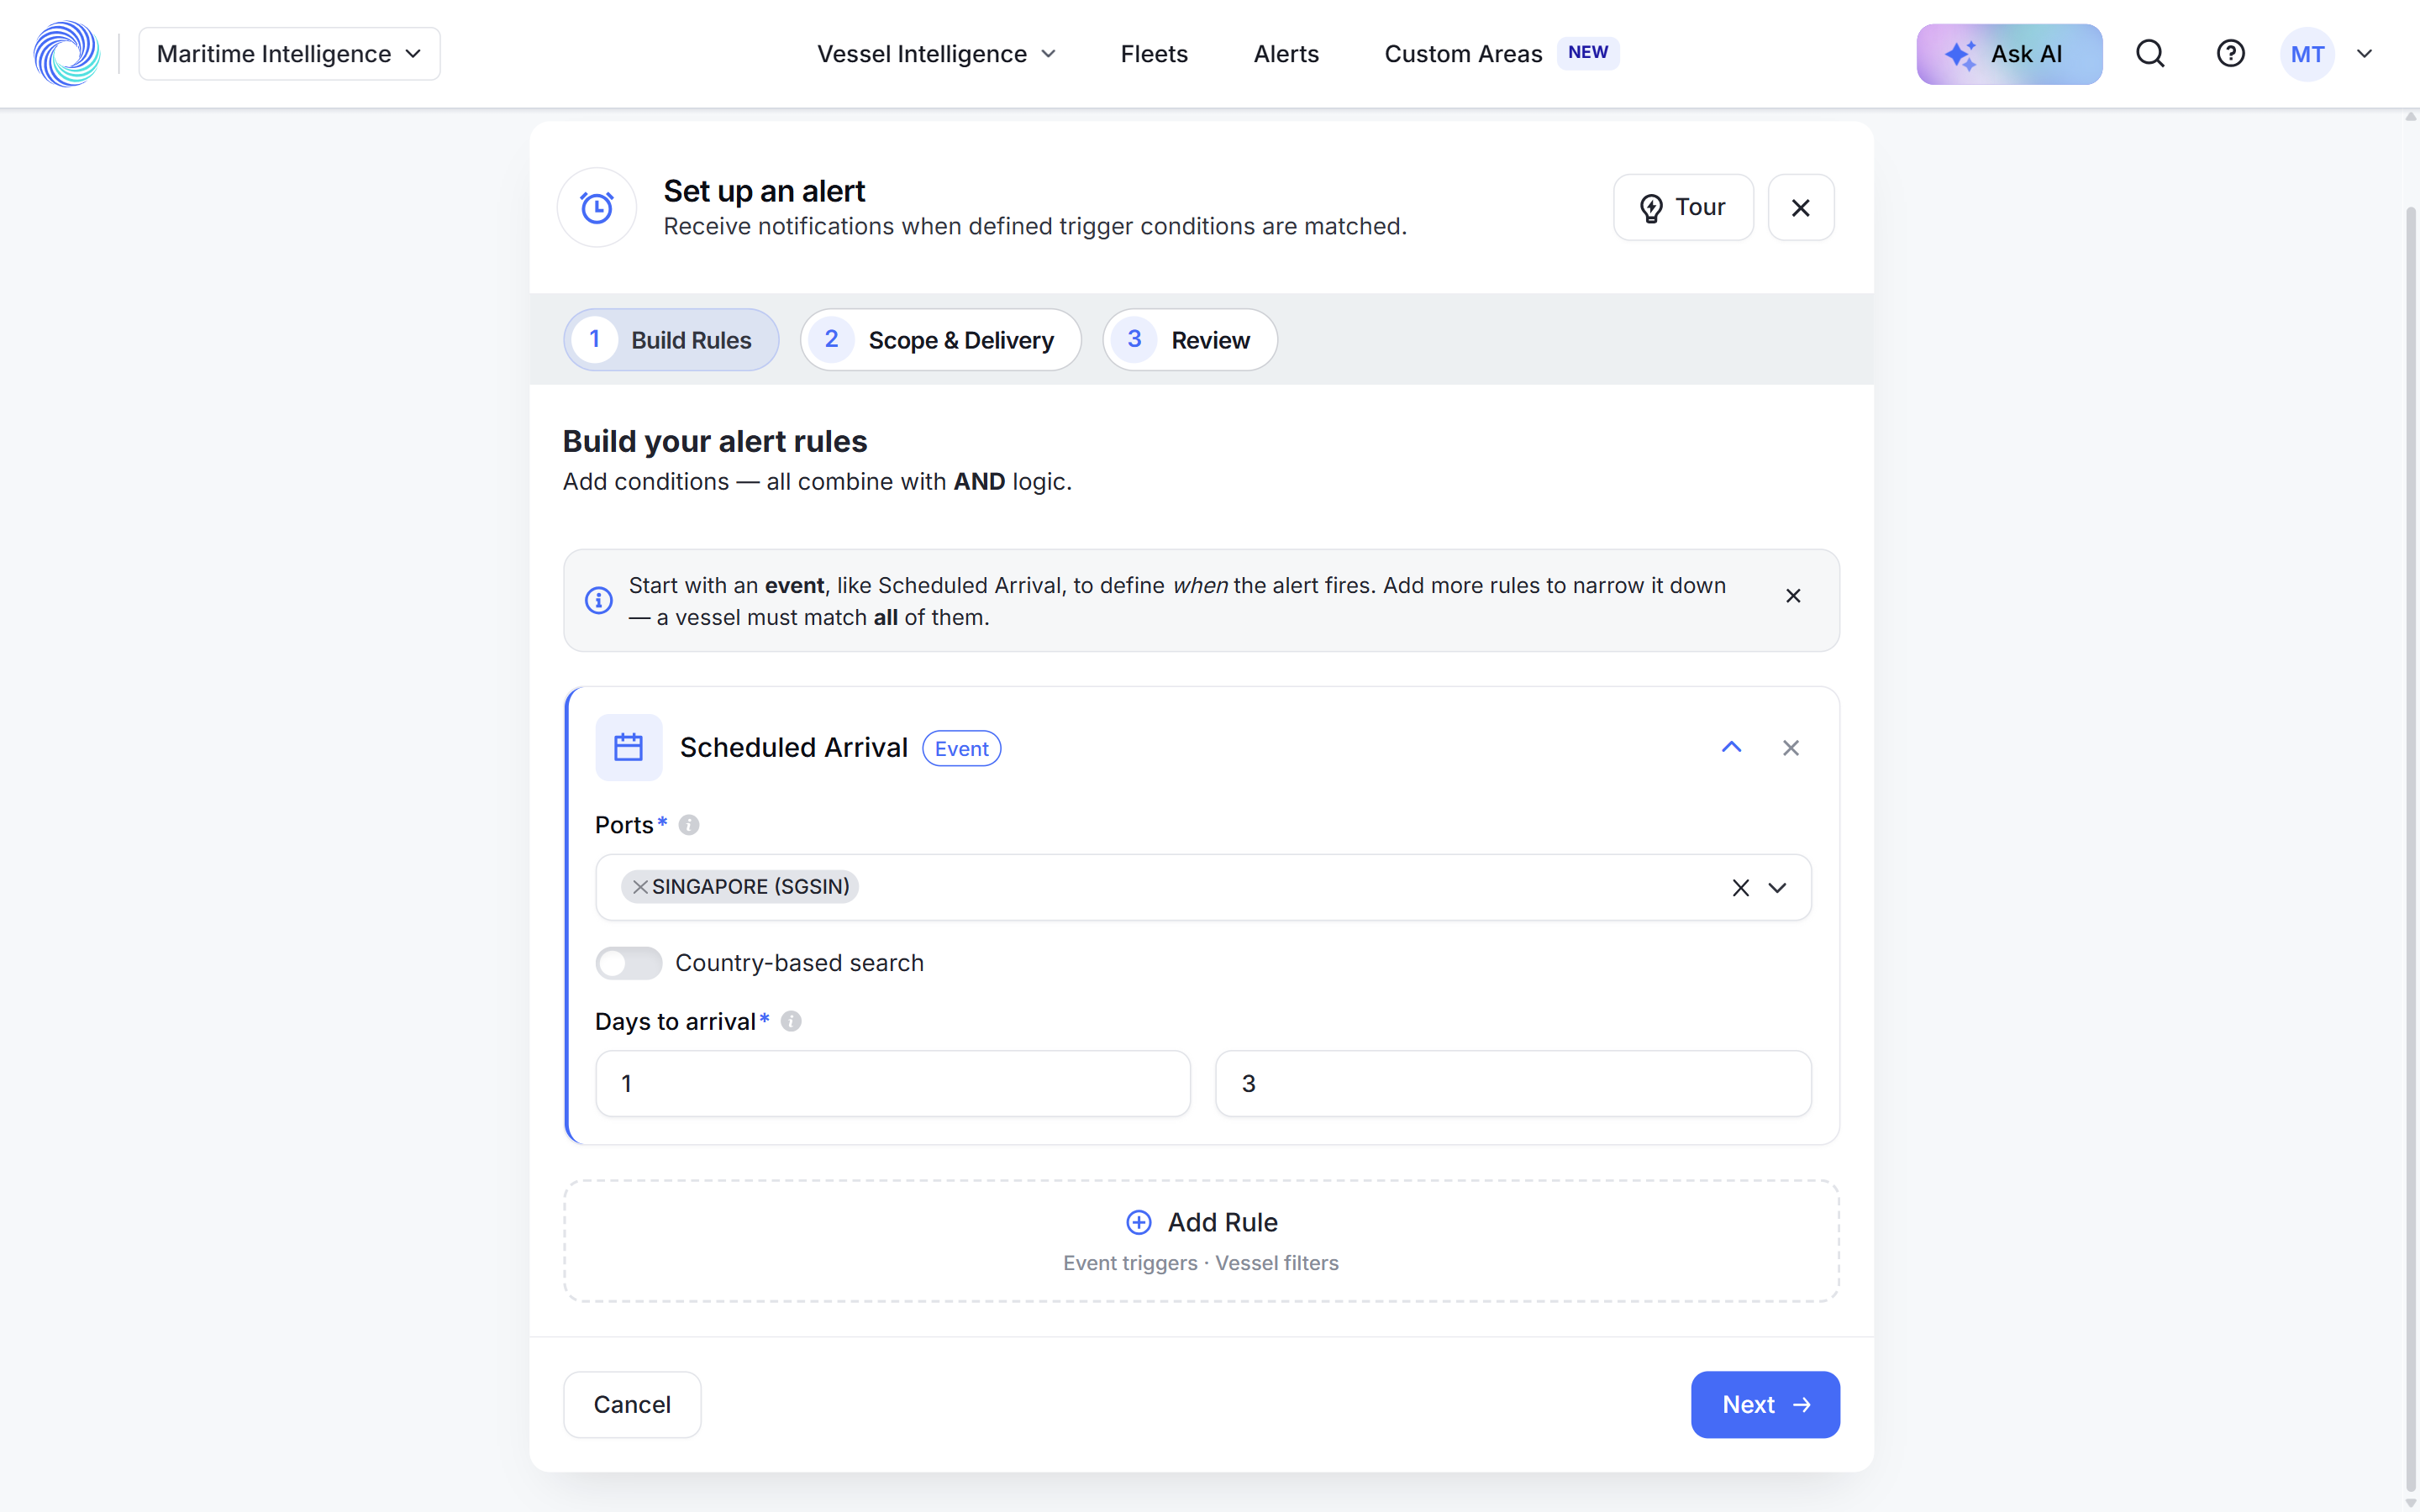
Task: Click the plus icon on Add Rule
Action: (1138, 1222)
